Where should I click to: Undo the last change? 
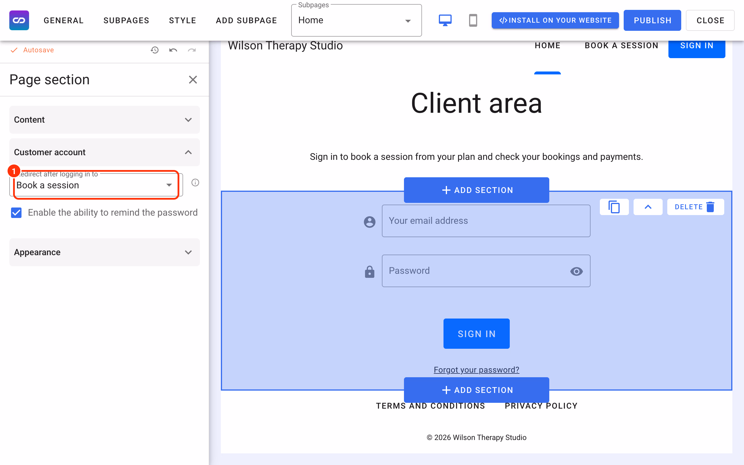click(x=173, y=50)
